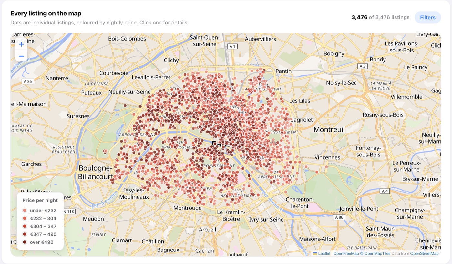The image size is (452, 264).
Task: Click the Cachan map label
Action: click(x=204, y=250)
